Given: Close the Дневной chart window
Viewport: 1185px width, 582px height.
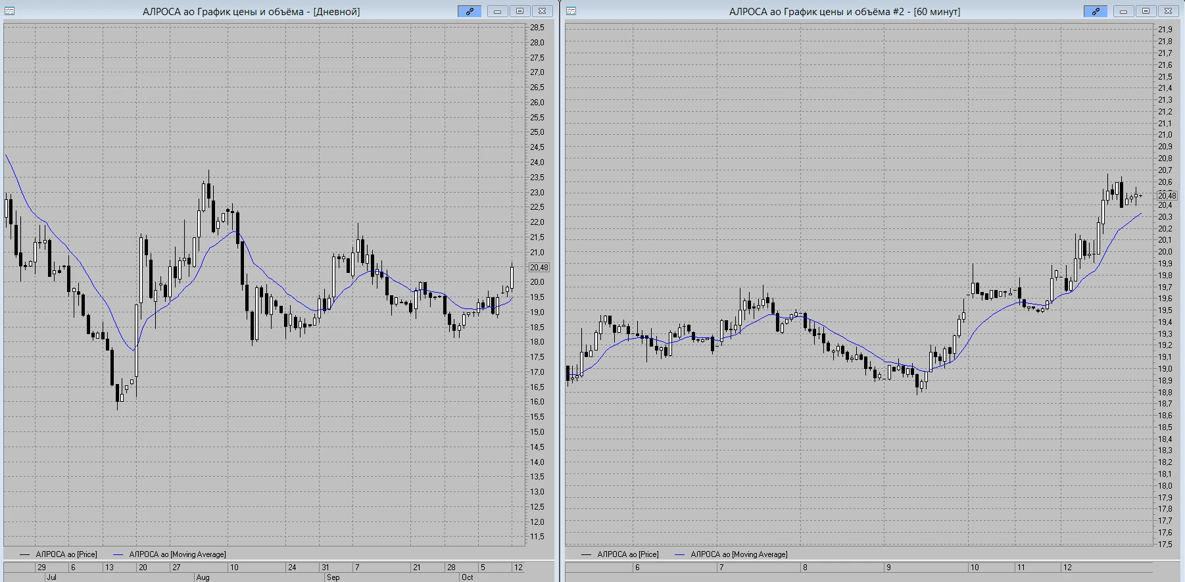Looking at the screenshot, I should (x=542, y=11).
